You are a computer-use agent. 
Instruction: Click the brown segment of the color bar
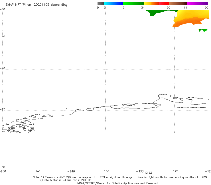[x=178, y=3]
